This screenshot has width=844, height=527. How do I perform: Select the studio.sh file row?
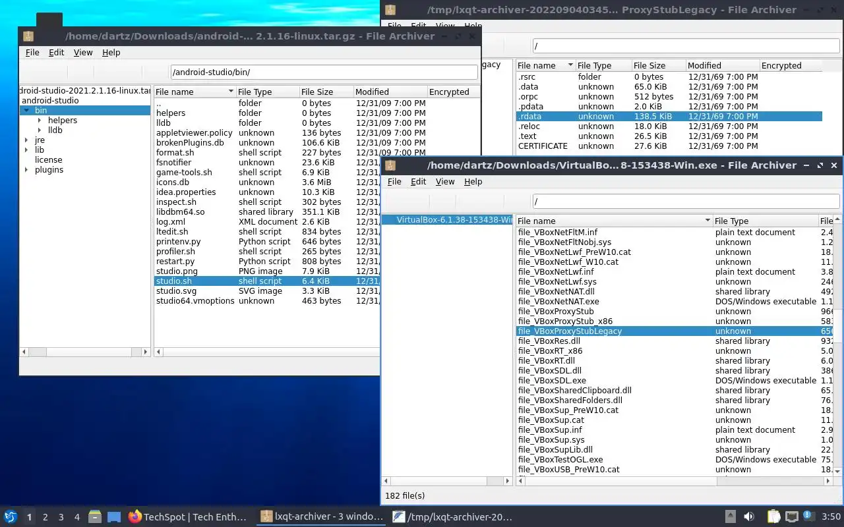267,281
